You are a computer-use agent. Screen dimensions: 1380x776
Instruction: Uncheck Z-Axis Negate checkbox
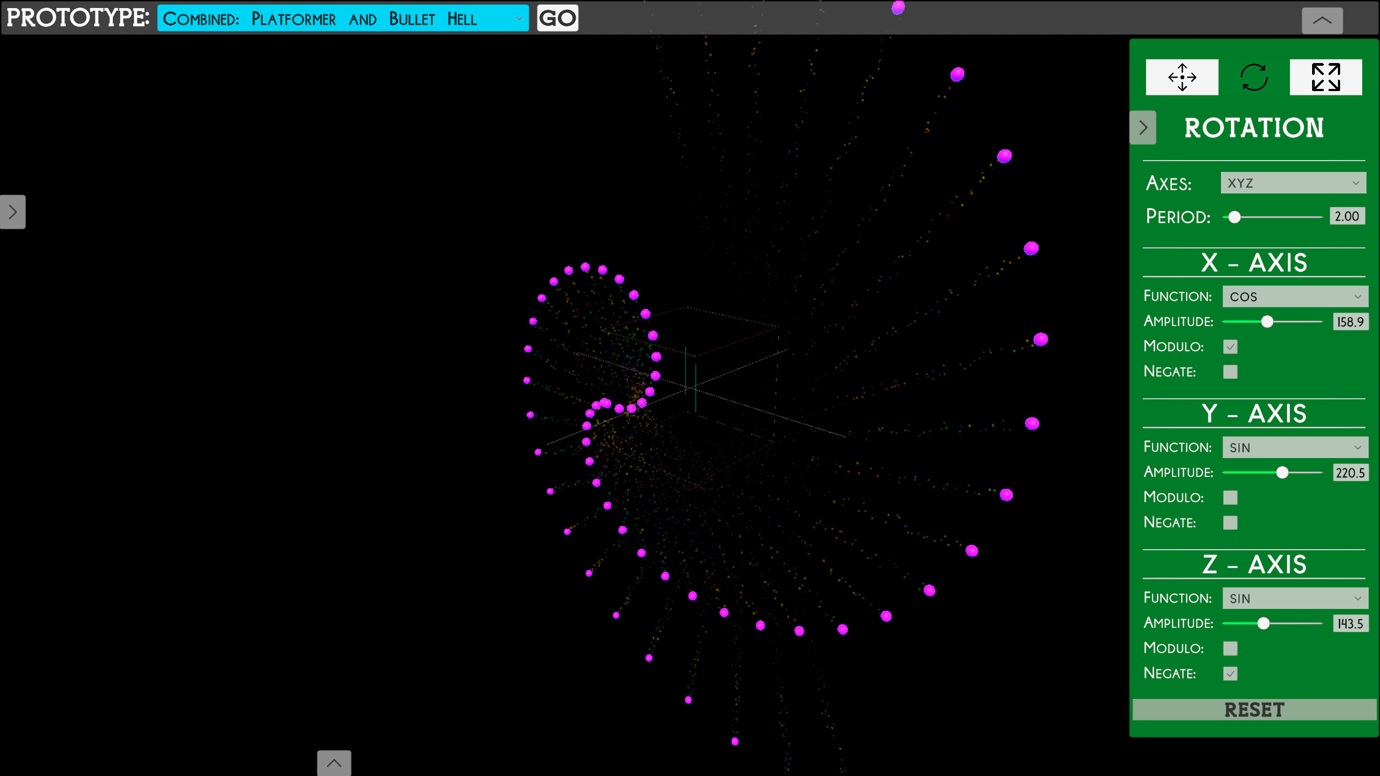1230,674
